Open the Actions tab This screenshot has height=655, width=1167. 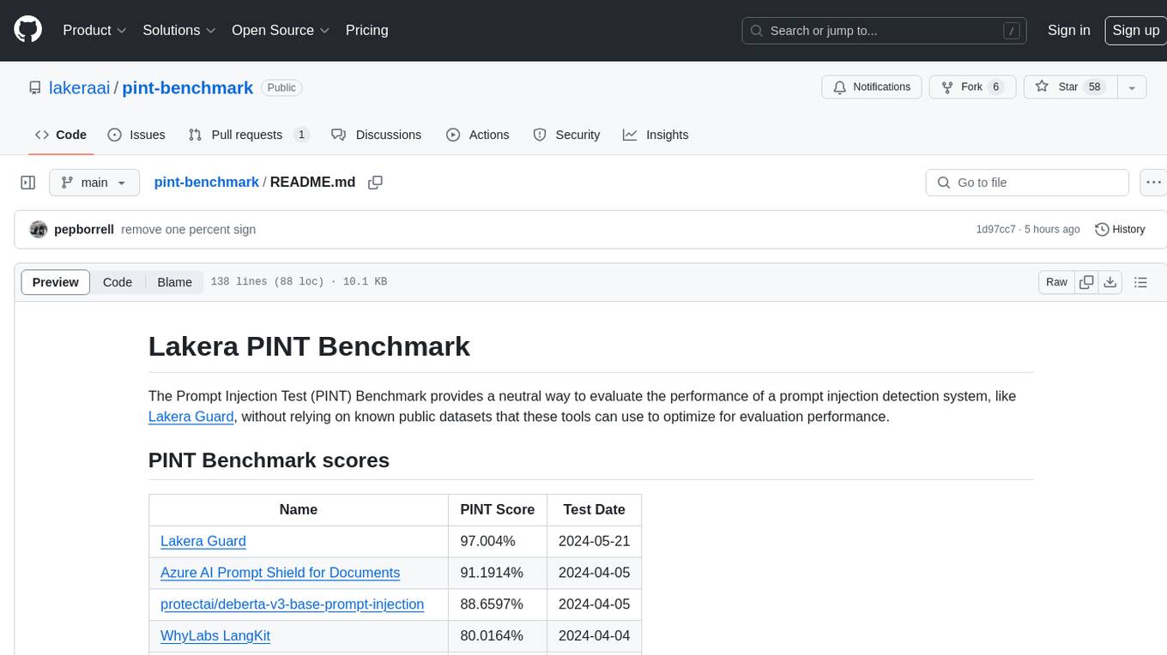478,135
